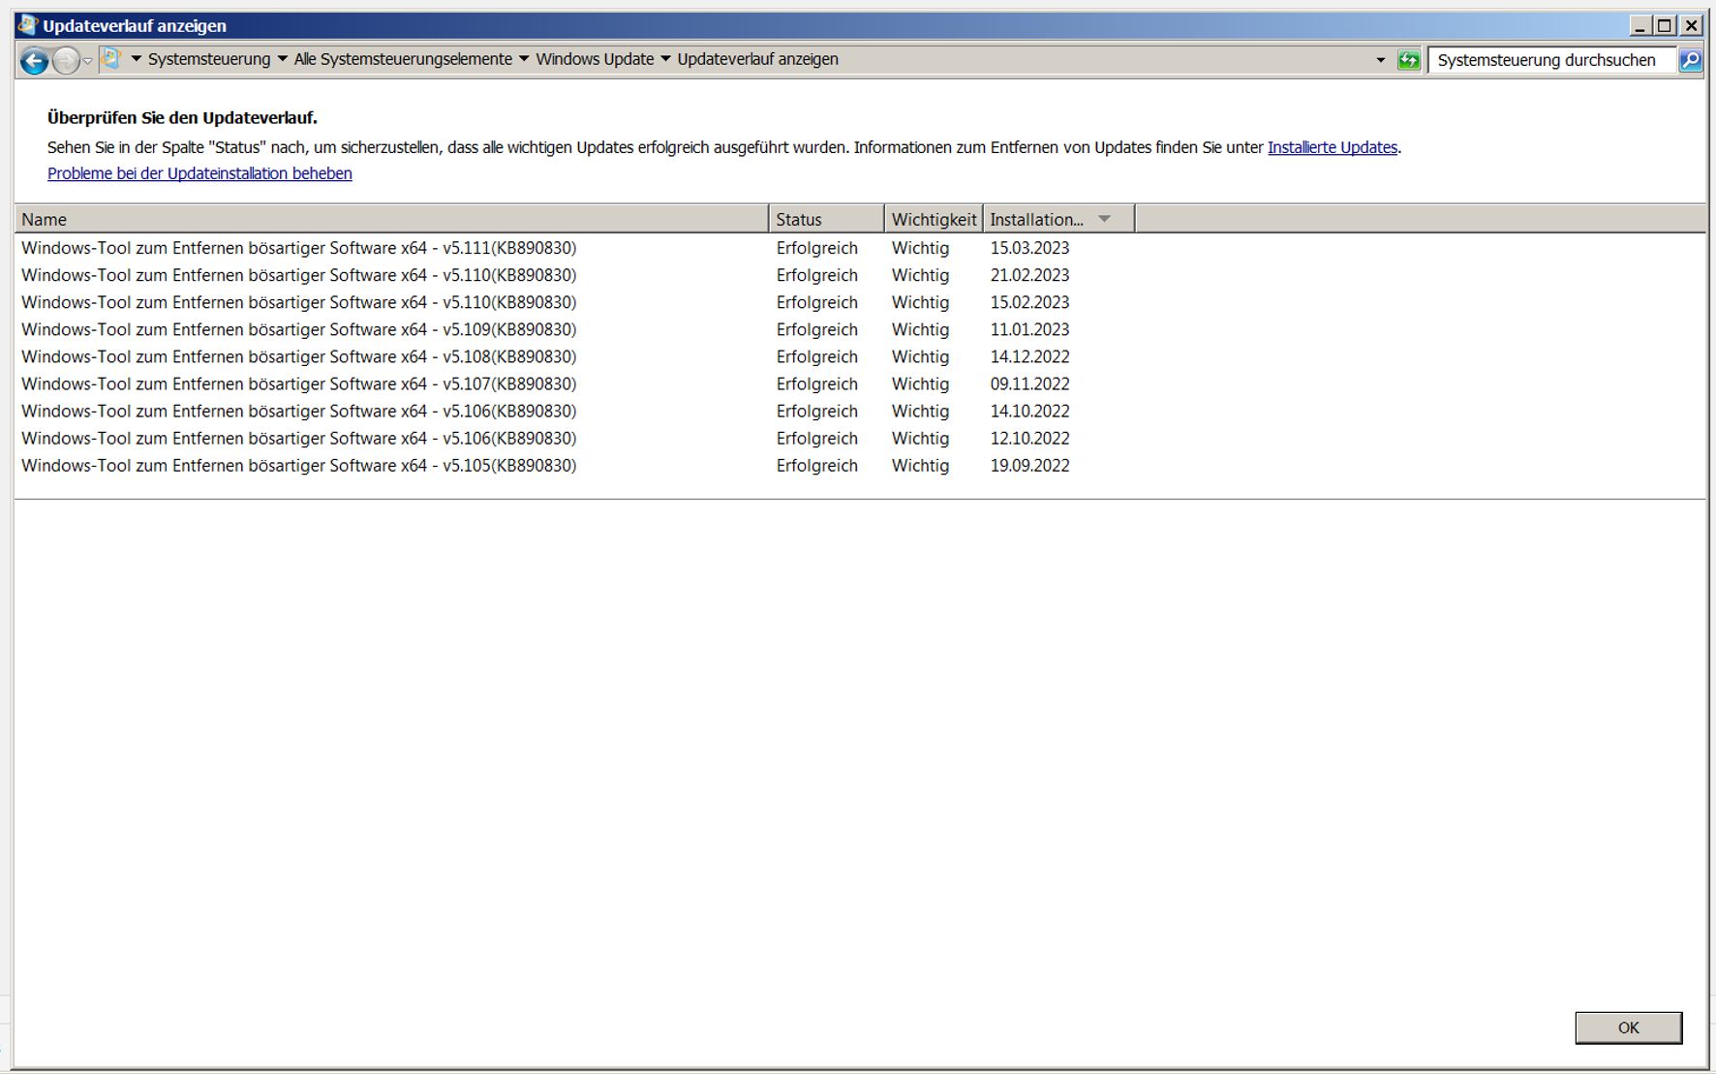Open Alle Systemsteuerungselemente breadcrumb
1716x1074 pixels.
point(403,59)
